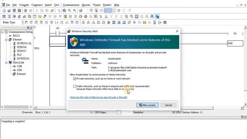Select Ethernet under DirectLink node
The image size is (247, 139).
[x=21, y=74]
